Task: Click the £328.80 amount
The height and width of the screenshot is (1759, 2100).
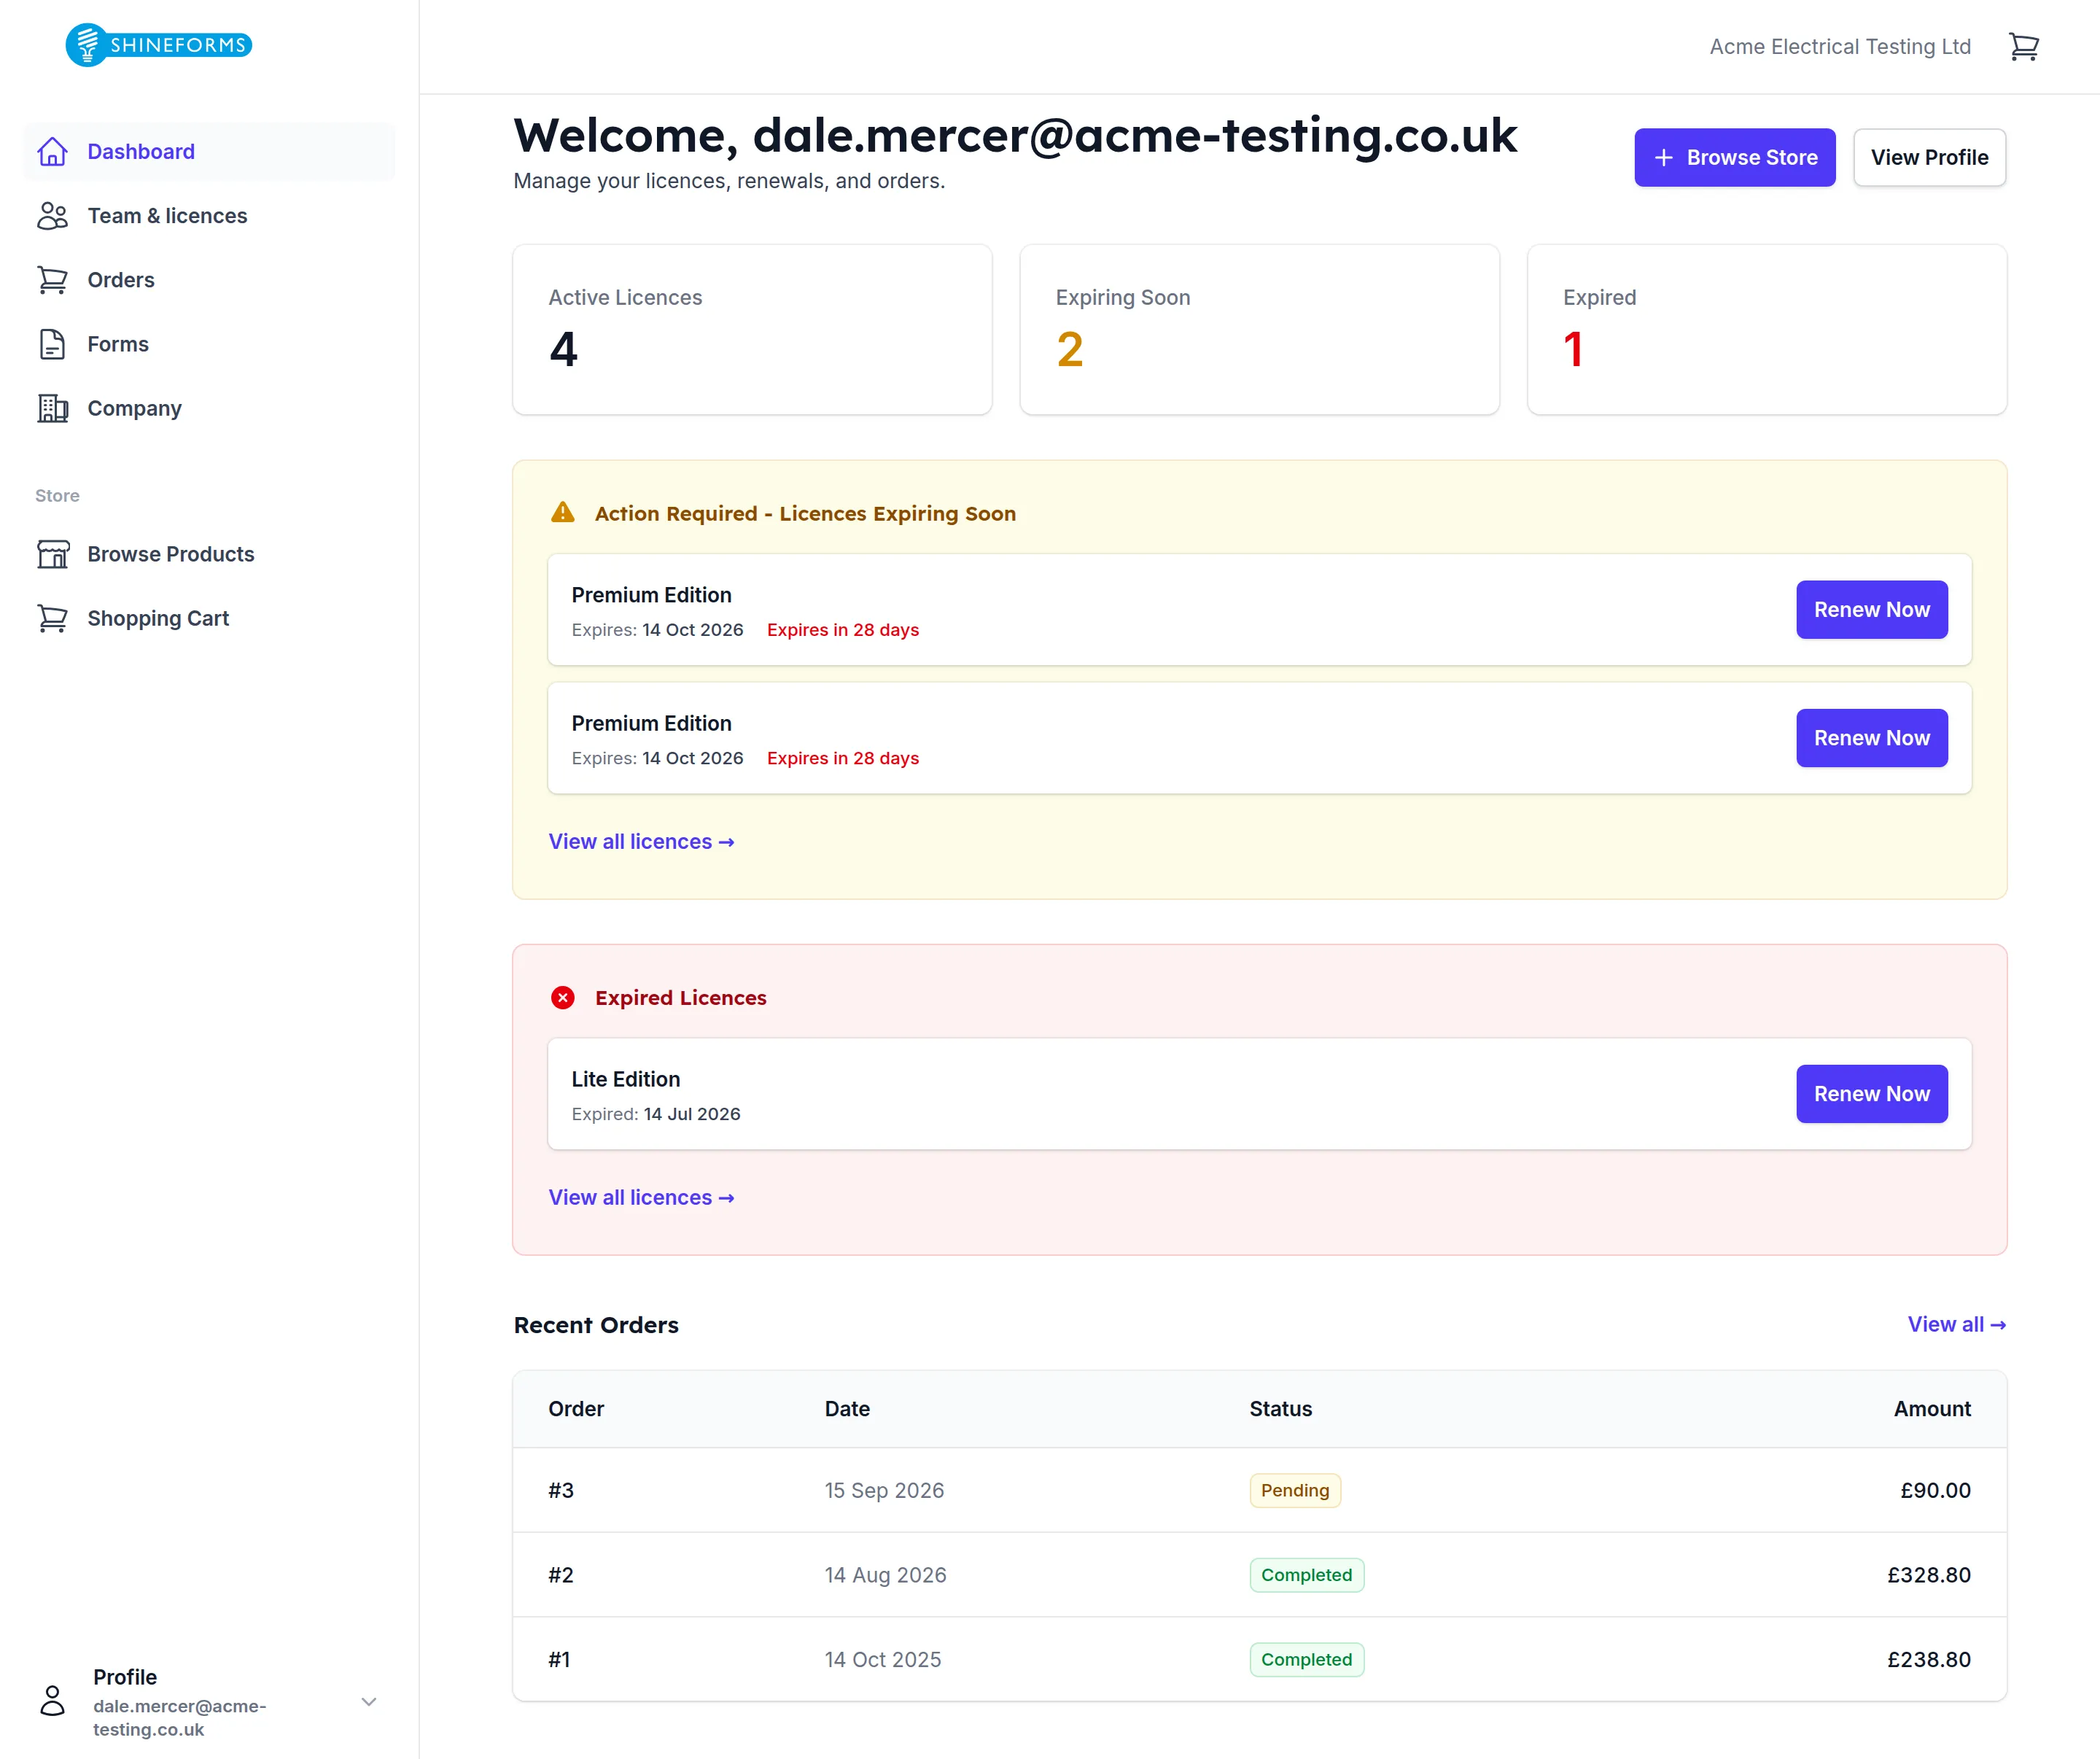Action: coord(1928,1575)
